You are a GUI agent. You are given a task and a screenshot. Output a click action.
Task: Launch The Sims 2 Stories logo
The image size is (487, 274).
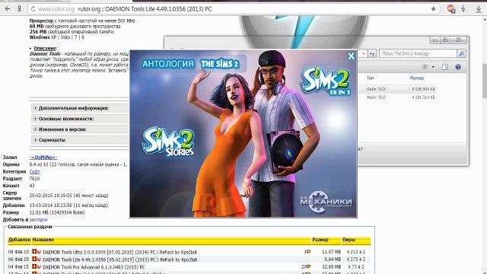click(x=168, y=142)
